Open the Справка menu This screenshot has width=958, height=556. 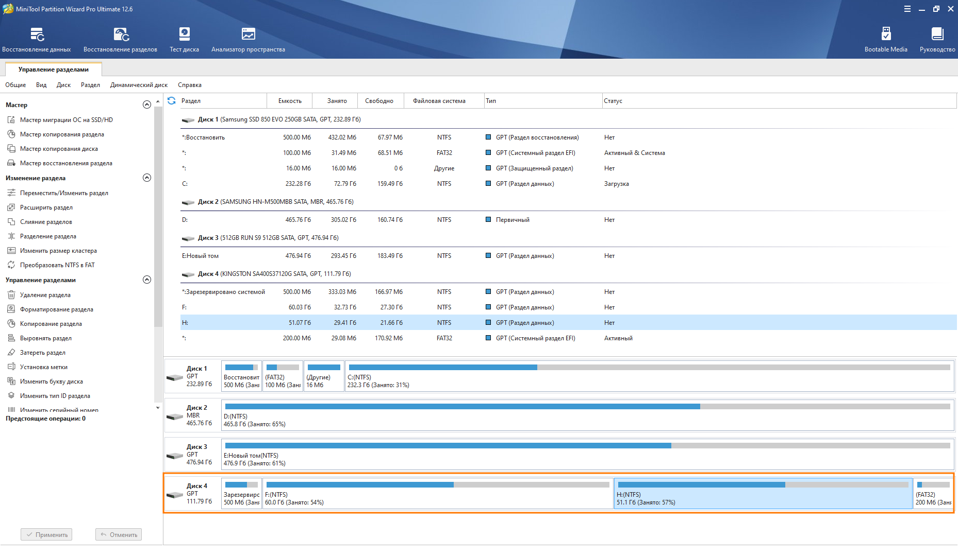click(x=189, y=85)
